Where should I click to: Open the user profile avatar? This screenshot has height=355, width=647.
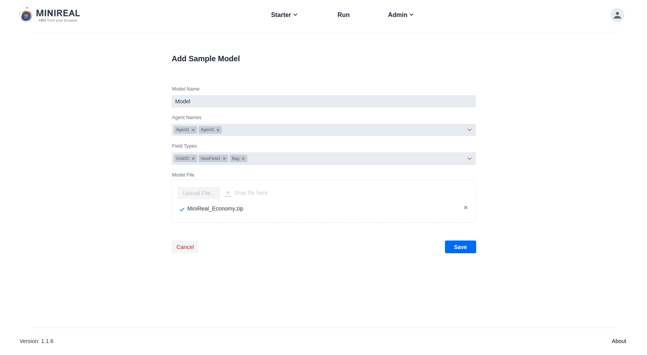[617, 15]
